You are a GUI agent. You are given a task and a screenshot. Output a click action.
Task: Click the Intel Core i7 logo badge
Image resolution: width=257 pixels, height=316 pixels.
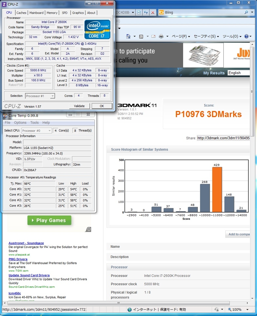pos(97,29)
